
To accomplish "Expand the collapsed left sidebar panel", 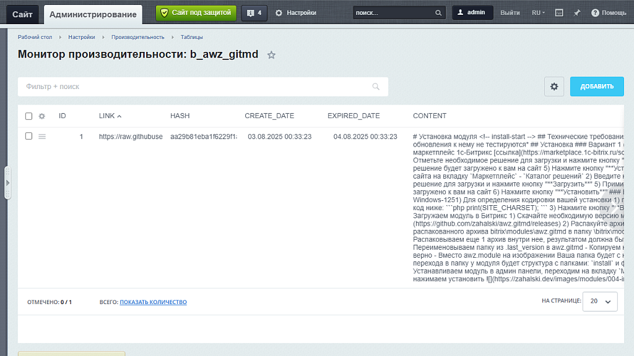I will coord(7,183).
